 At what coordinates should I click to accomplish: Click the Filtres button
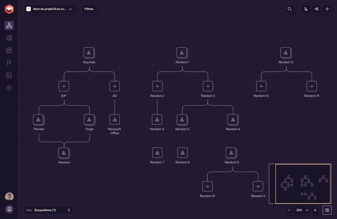pyautogui.click(x=89, y=9)
